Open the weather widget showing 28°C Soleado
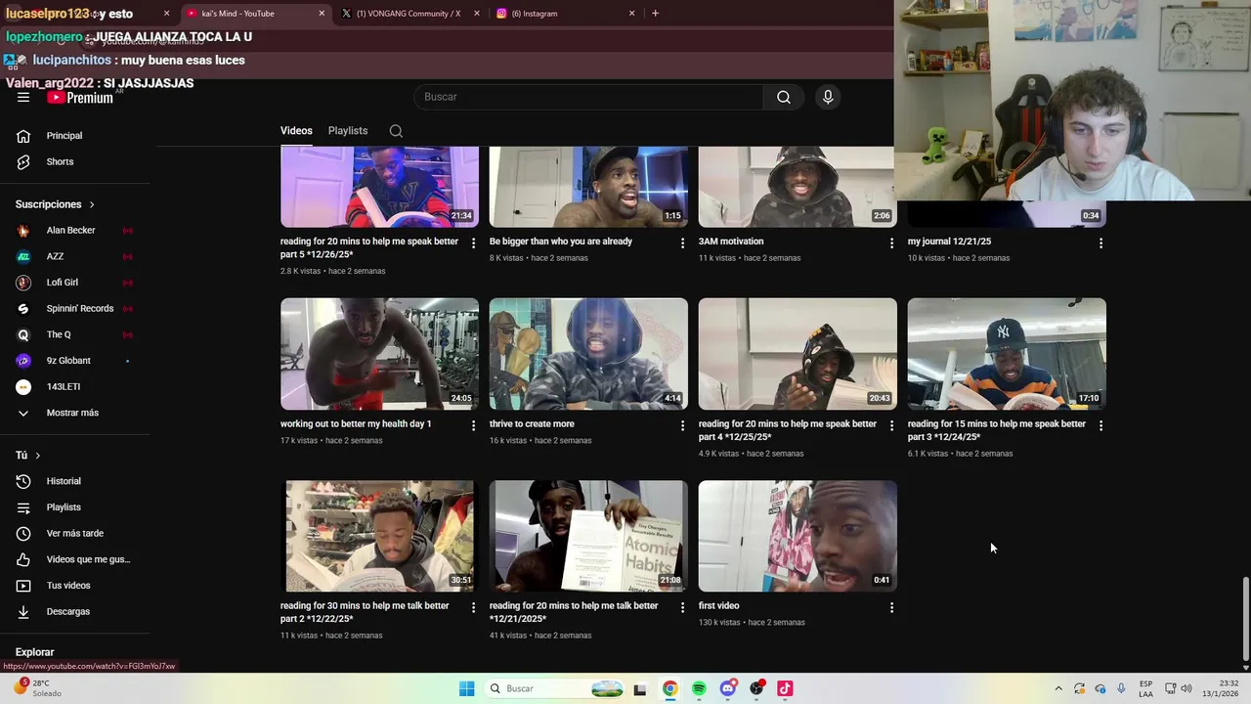The height and width of the screenshot is (704, 1251). click(37, 688)
